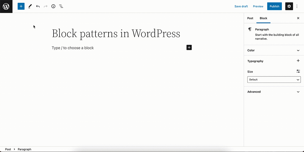Add block using black inline plus button
This screenshot has height=152, width=304.
[189, 48]
